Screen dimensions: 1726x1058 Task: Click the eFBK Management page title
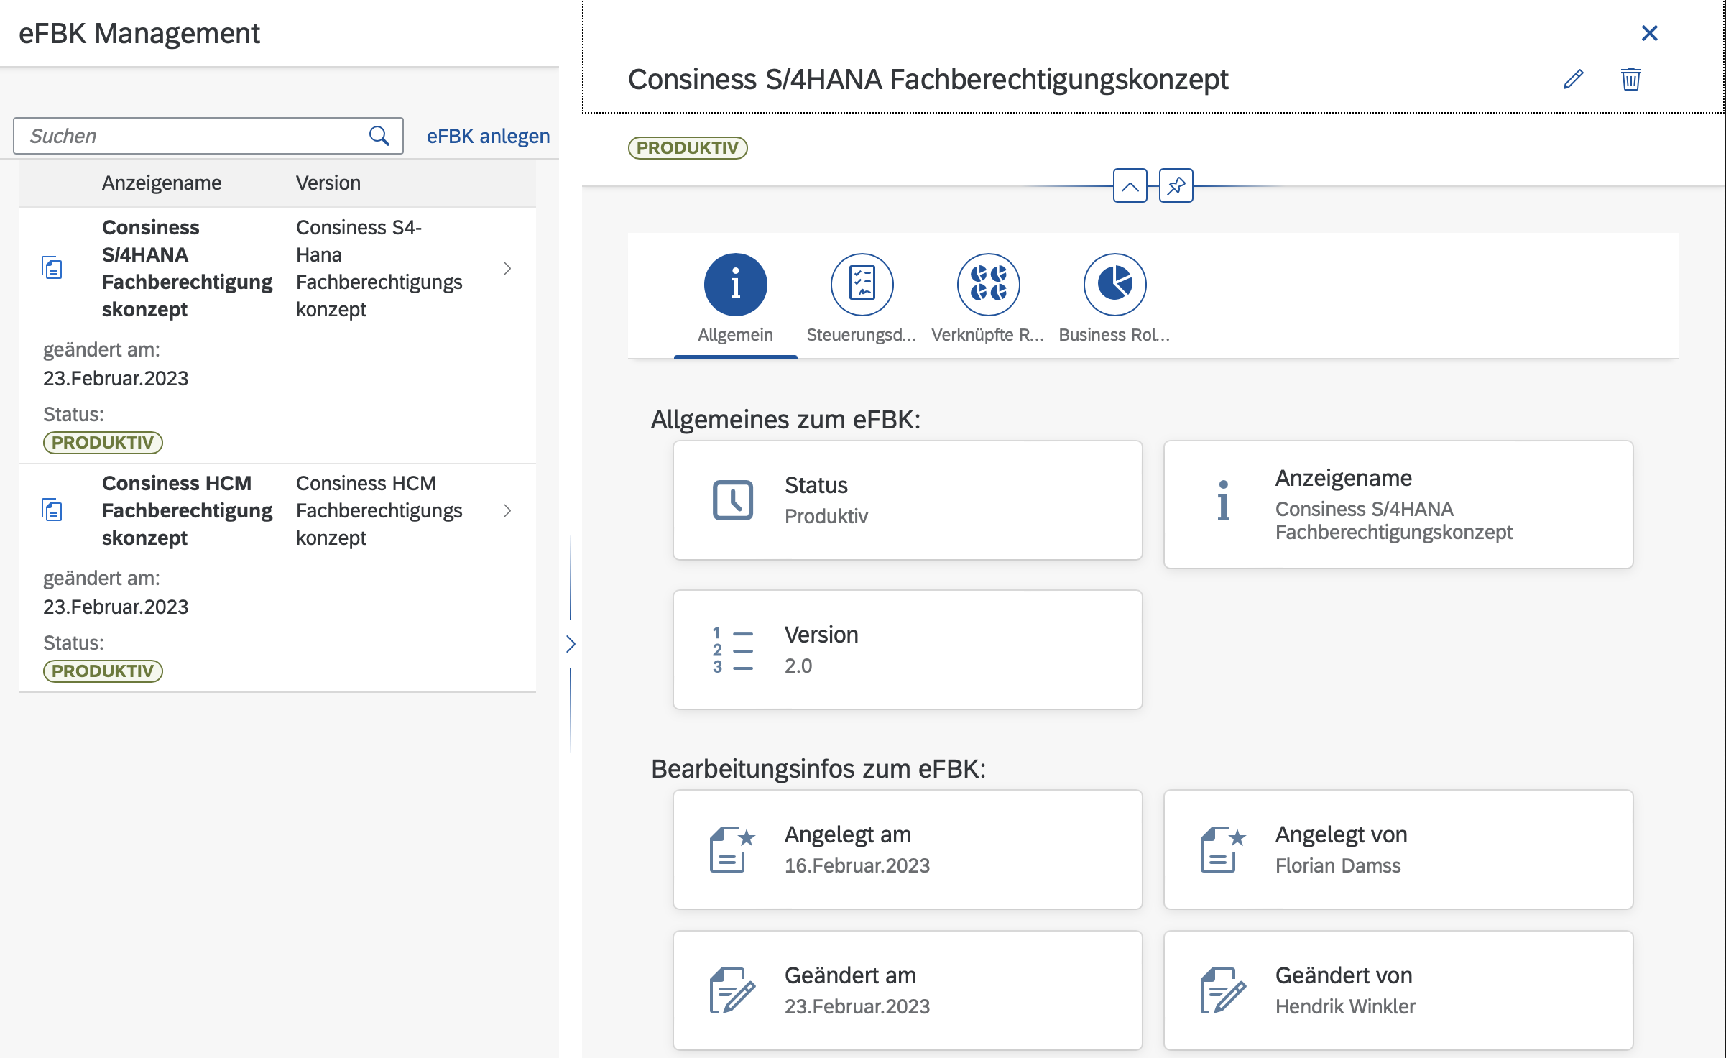click(139, 33)
